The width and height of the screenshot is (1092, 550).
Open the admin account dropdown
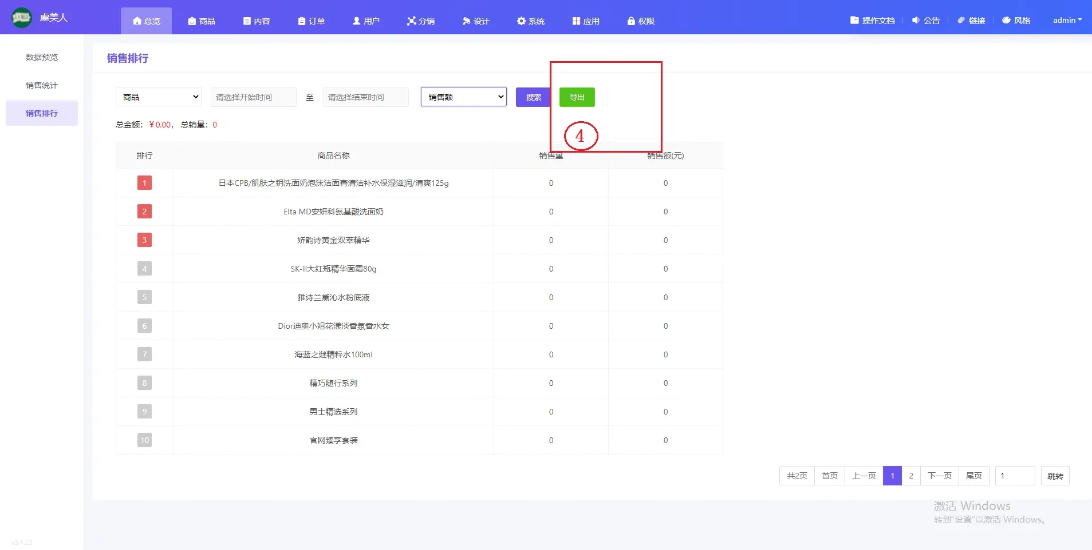[1067, 21]
